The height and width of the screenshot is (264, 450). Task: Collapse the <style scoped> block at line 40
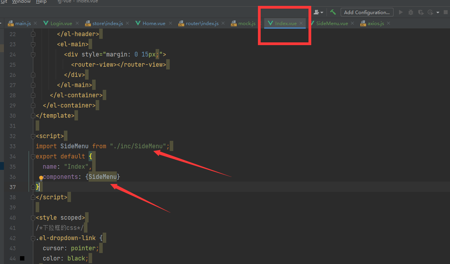click(x=33, y=218)
